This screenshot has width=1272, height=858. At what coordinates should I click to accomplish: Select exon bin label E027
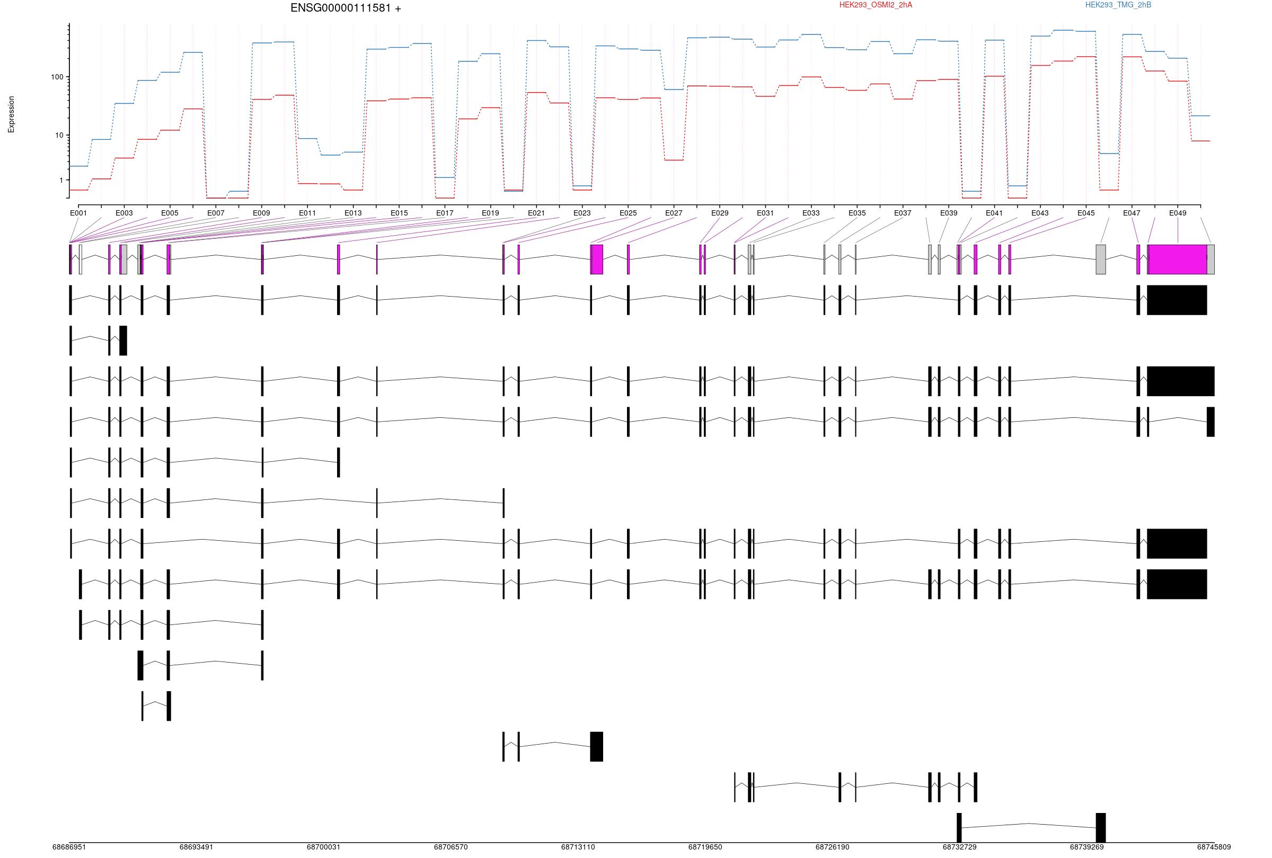pos(674,213)
